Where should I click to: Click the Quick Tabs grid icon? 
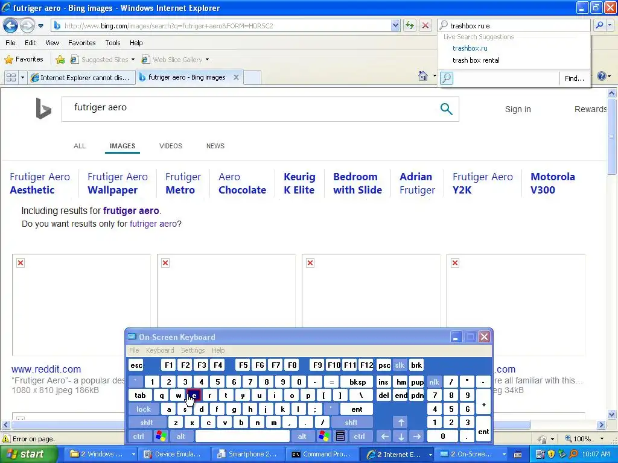pos(11,78)
